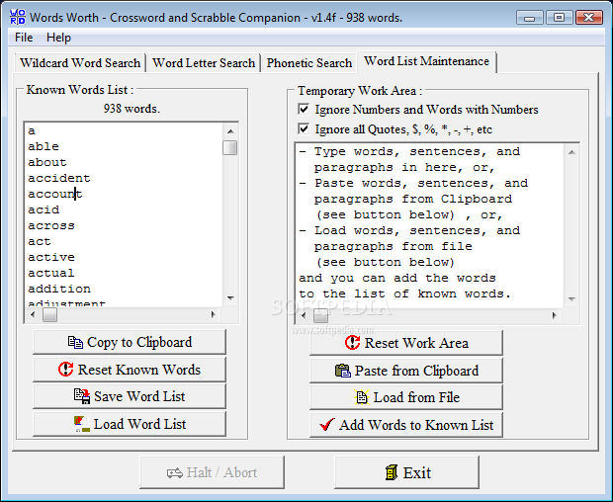Switch to Word Letter Search tab
Viewport: 613px width, 502px height.
(x=204, y=63)
